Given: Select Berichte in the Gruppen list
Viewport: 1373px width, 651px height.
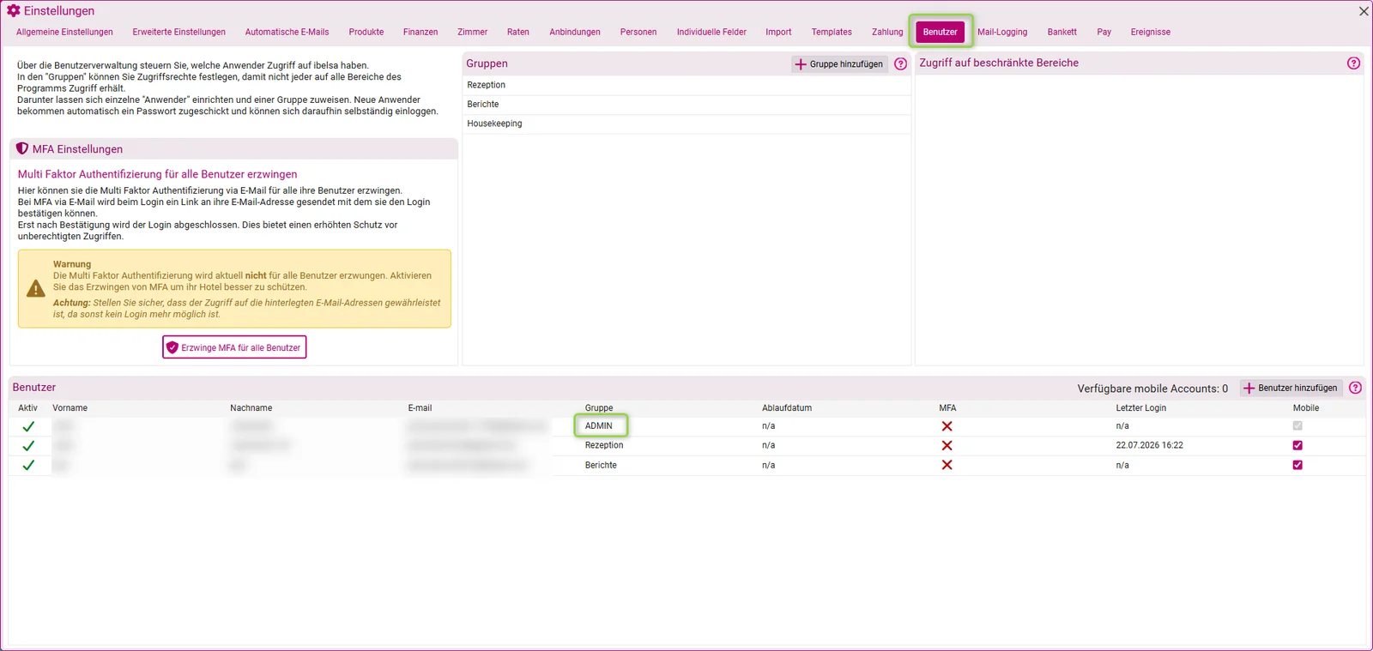Looking at the screenshot, I should [686, 104].
